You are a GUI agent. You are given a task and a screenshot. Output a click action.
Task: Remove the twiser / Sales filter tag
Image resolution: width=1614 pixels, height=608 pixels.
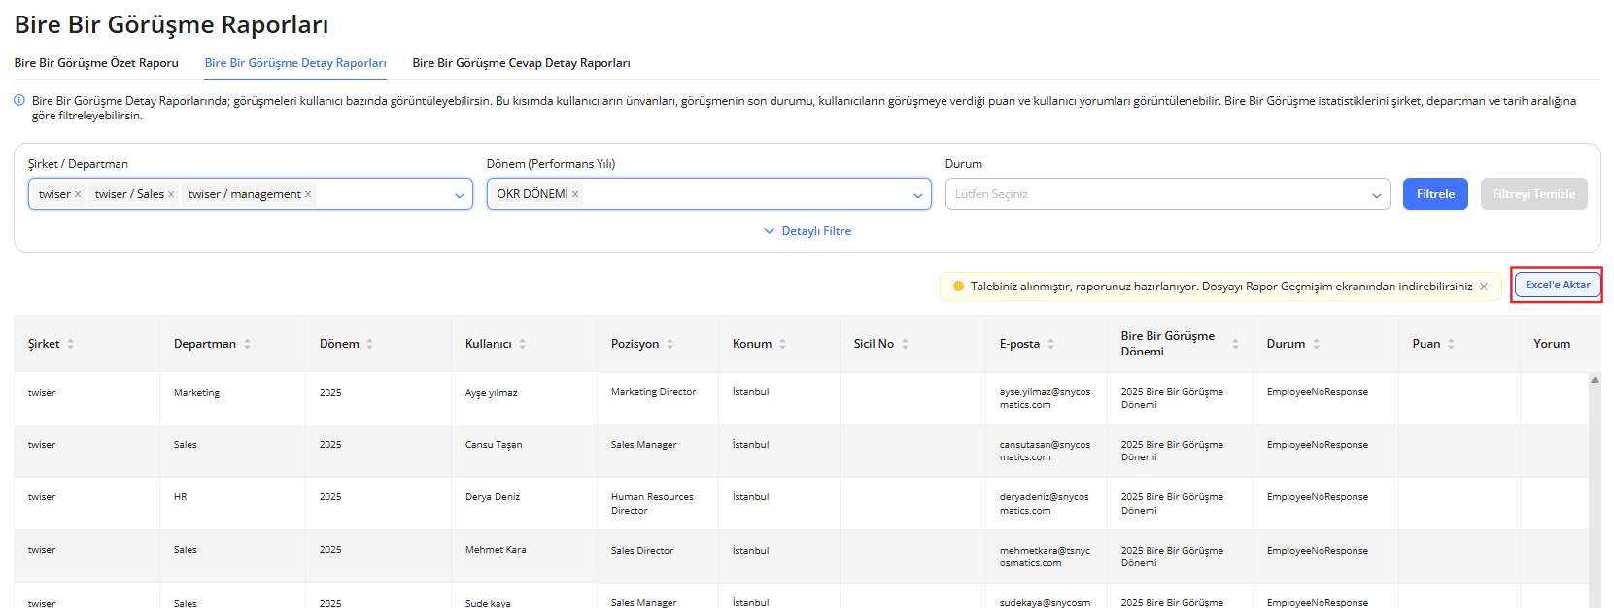pos(171,194)
